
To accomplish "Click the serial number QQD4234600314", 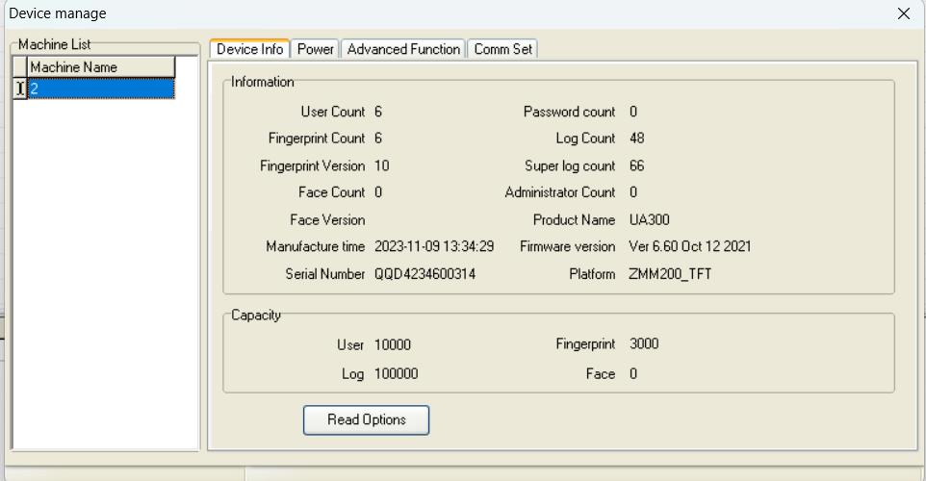I will (424, 274).
